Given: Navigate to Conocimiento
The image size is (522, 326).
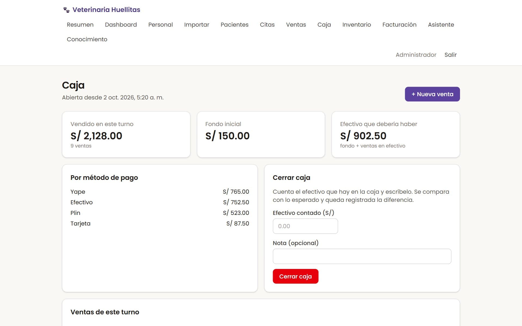Looking at the screenshot, I should [87, 39].
